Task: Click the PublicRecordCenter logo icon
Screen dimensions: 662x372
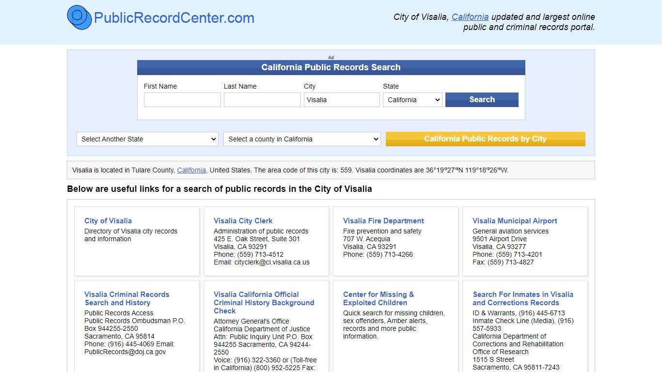Action: (79, 18)
